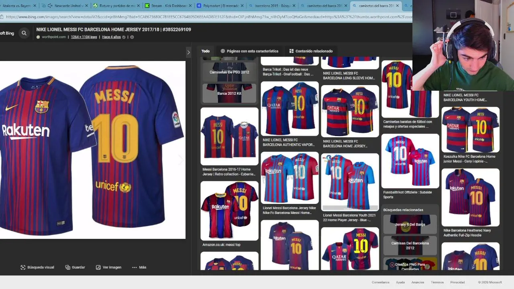The height and width of the screenshot is (289, 514).
Task: Open Nike Barcelona Authentic Vapor jersey thumbnail
Action: [x=290, y=109]
